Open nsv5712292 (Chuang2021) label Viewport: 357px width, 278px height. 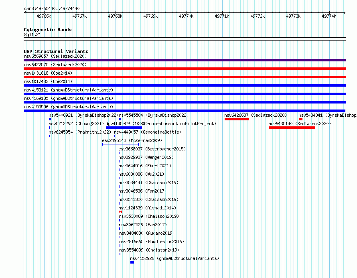tap(76, 124)
